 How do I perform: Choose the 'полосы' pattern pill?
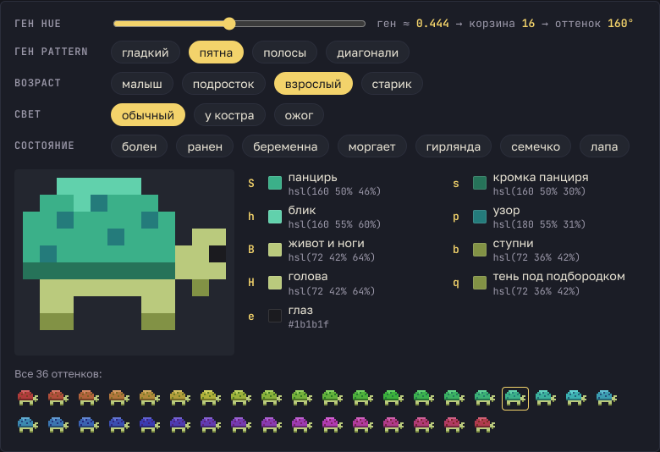point(284,52)
